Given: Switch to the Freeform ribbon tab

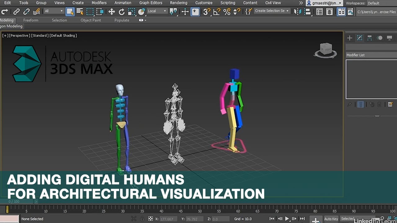Looking at the screenshot, I should 31,20.
